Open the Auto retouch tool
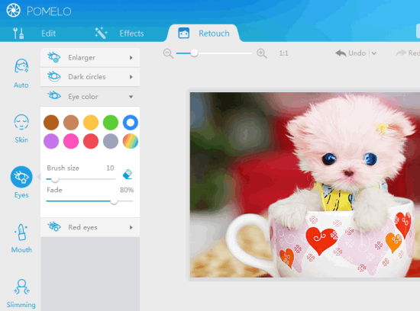 click(21, 73)
